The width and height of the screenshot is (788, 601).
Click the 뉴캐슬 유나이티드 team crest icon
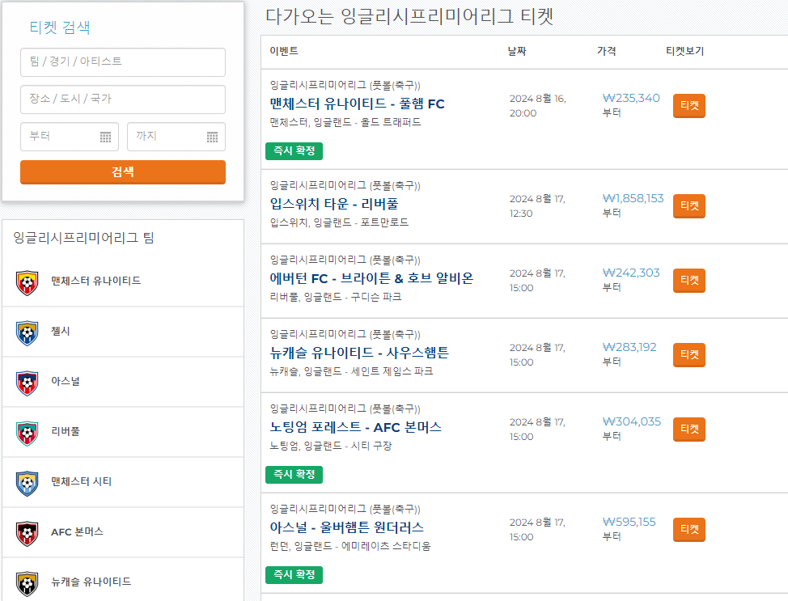point(28,583)
